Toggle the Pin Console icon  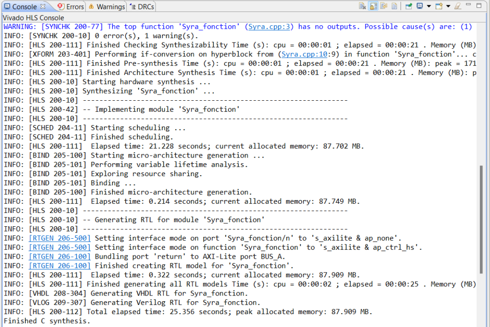click(408, 6)
